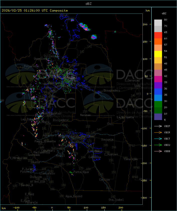Viewport: 177px width, 211px height.
Task: Pick the light blue 30-35 dBZ swatch
Action: 158,98
